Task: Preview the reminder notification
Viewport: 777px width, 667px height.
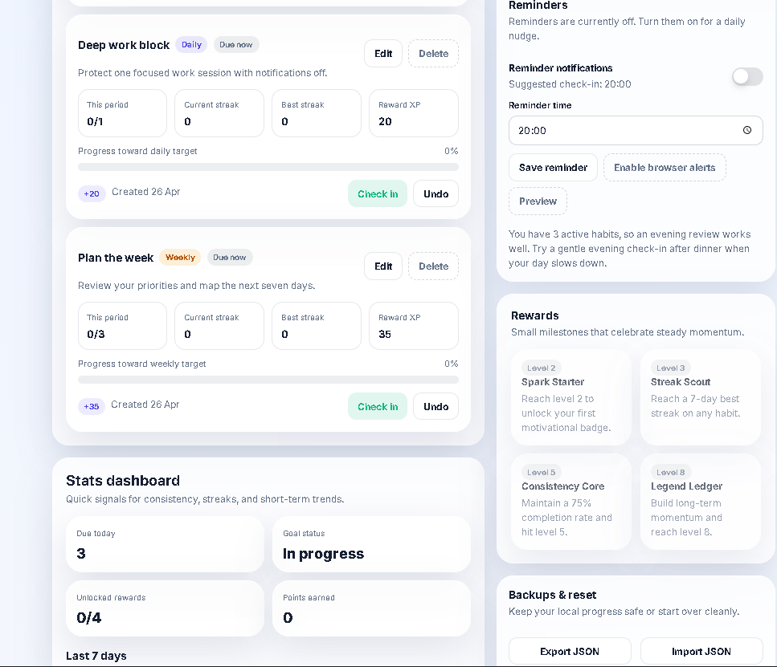Action: coord(538,201)
